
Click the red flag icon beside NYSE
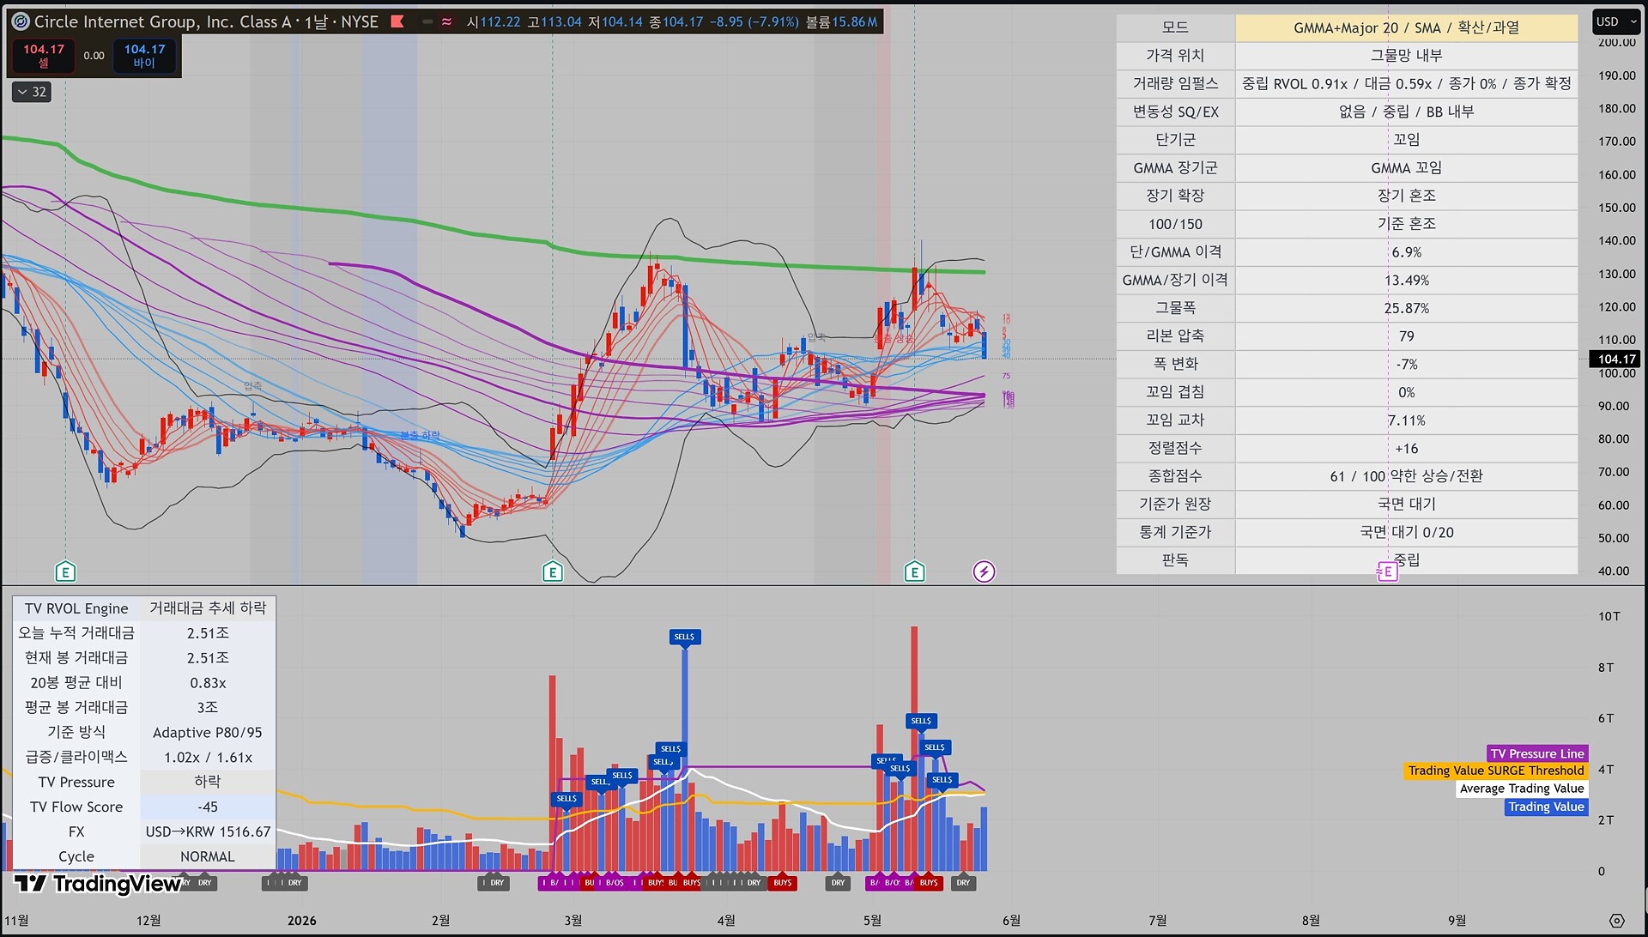click(397, 21)
